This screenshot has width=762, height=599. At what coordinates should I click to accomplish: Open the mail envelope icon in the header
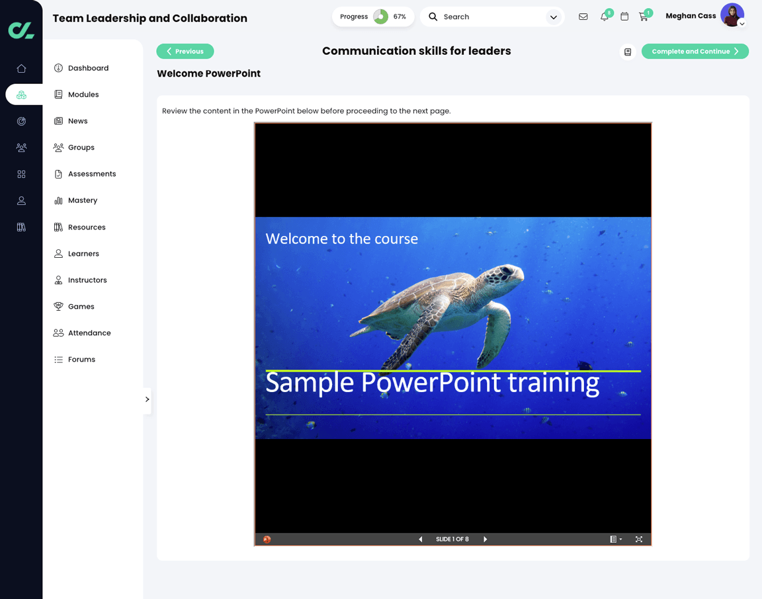583,16
